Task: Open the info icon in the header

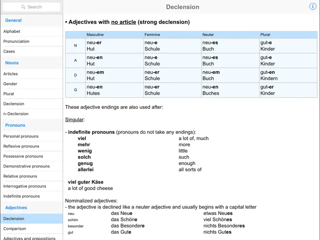Action: coord(312,7)
